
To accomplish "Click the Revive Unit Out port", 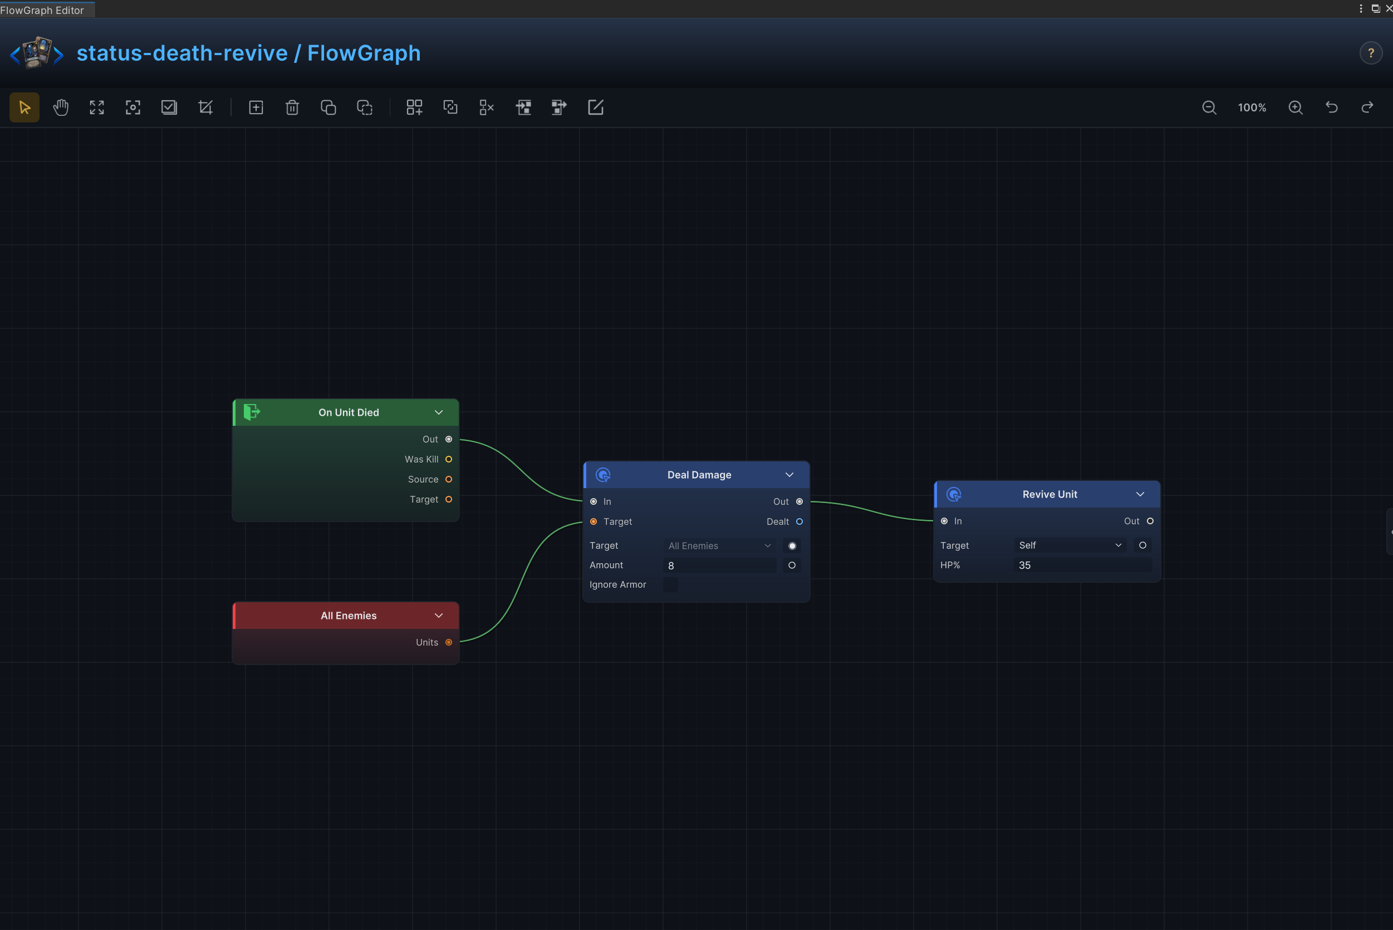I will (x=1150, y=521).
